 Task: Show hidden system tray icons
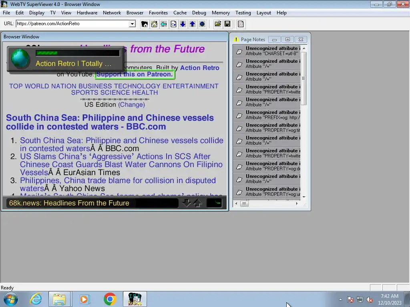(340, 300)
